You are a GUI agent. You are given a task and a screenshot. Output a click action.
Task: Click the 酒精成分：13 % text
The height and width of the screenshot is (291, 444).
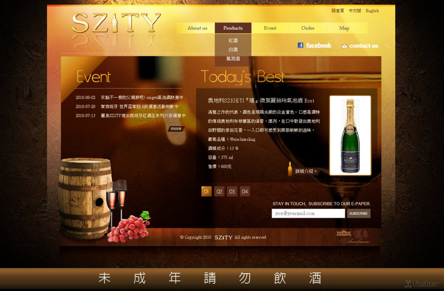(x=223, y=148)
